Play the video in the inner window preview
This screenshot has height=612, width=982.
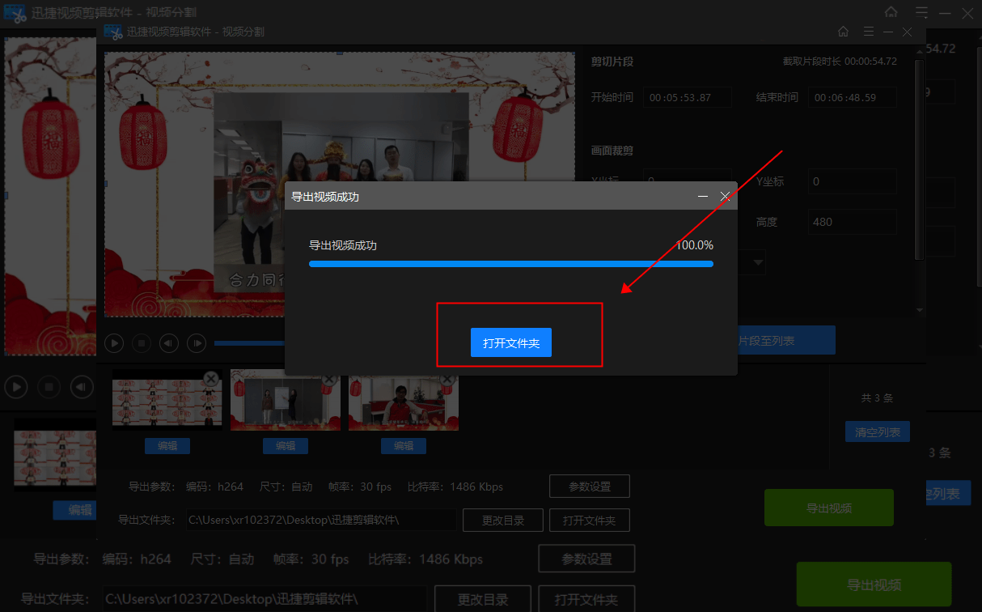coord(114,343)
